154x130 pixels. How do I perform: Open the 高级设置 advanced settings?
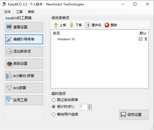(x=24, y=64)
